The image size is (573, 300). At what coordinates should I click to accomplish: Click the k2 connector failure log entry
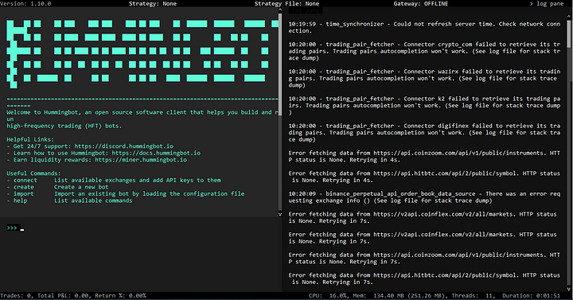click(x=424, y=106)
